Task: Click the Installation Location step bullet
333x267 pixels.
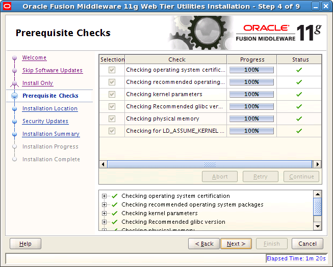Action: 14,109
